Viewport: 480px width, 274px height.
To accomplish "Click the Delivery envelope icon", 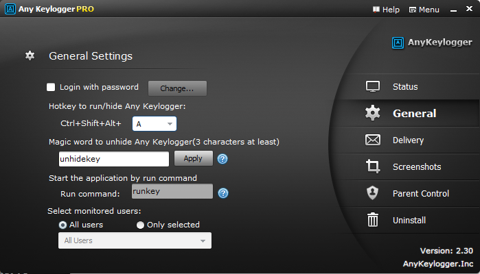I will coord(373,140).
